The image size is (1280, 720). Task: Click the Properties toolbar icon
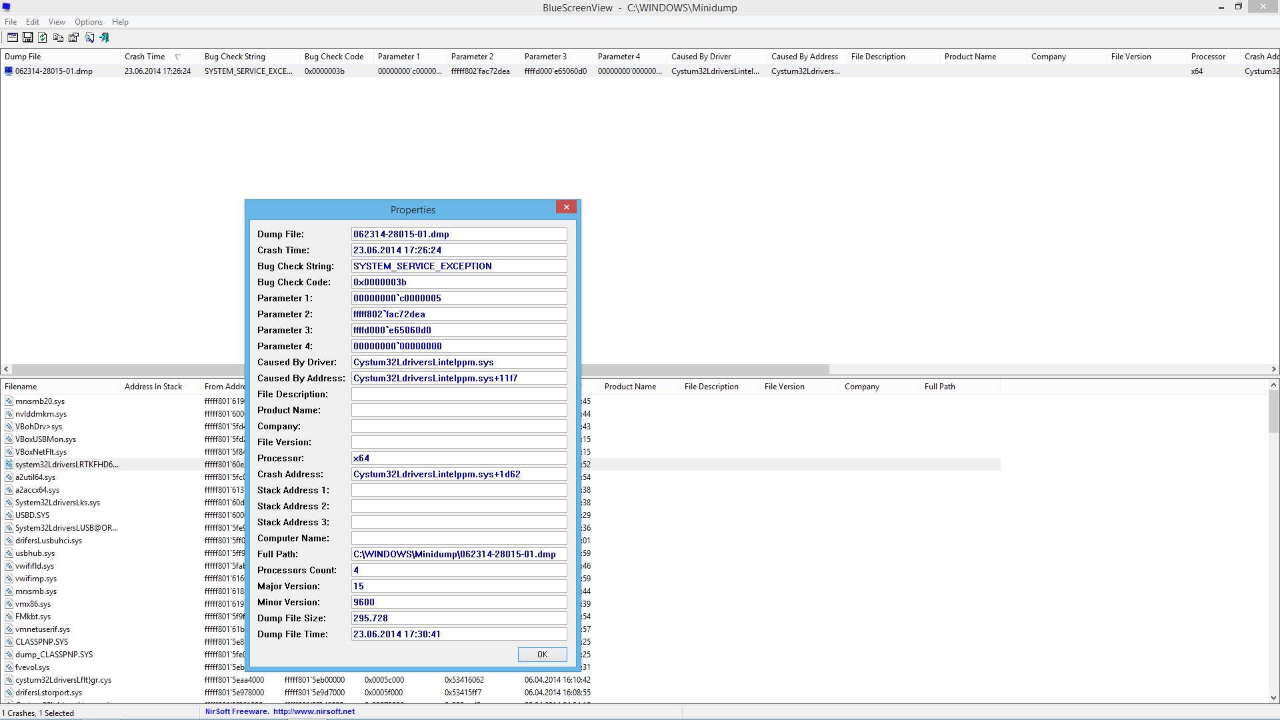(73, 38)
